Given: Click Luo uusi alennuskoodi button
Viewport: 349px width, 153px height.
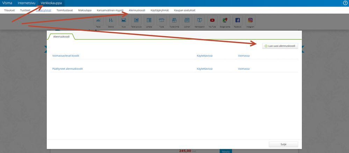Looking at the screenshot, I should [280, 46].
